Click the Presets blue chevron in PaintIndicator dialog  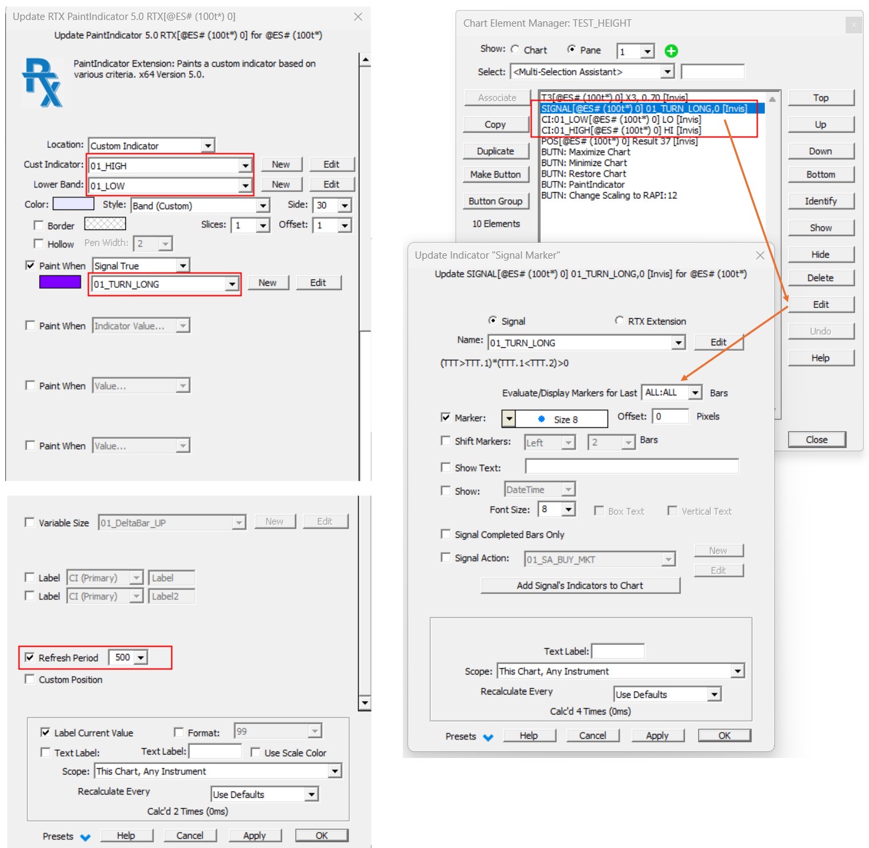pyautogui.click(x=85, y=837)
